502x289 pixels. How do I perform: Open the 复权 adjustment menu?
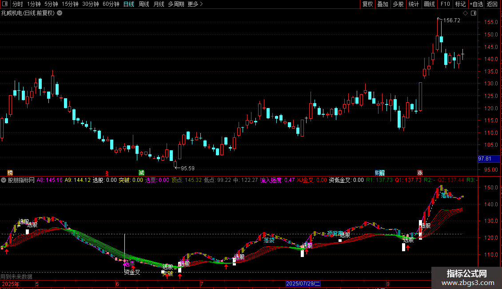click(367, 4)
